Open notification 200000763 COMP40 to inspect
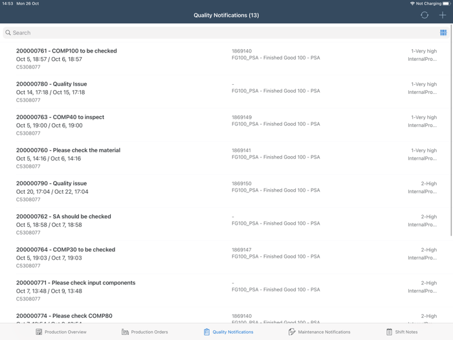The height and width of the screenshot is (340, 453). [226, 125]
